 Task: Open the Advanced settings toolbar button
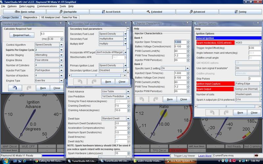click(x=197, y=11)
